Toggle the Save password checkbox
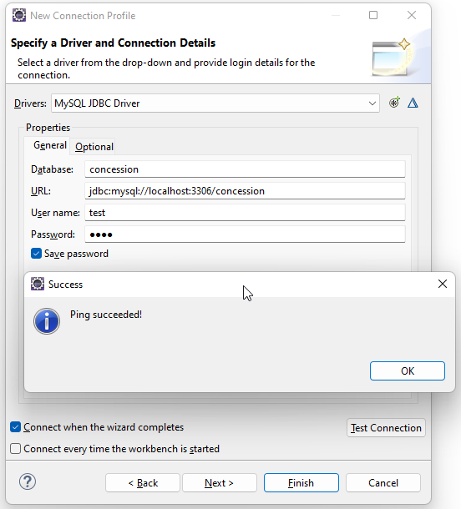 tap(36, 254)
